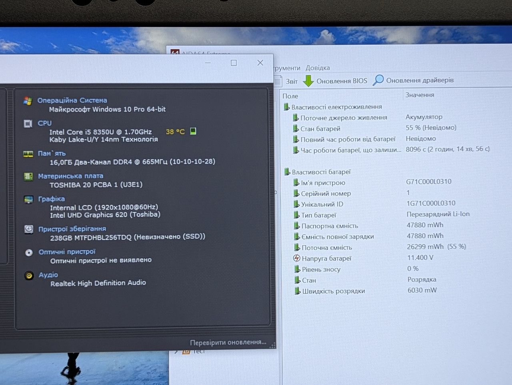Click the lightning icon beside Напруга батареї

pyautogui.click(x=297, y=258)
